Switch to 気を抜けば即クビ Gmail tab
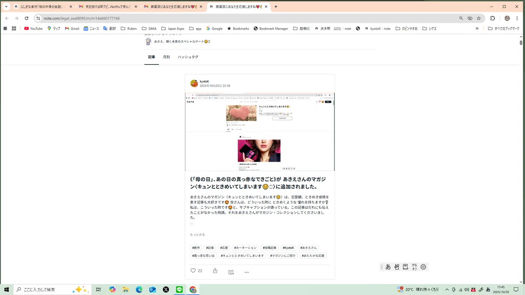 pyautogui.click(x=107, y=7)
